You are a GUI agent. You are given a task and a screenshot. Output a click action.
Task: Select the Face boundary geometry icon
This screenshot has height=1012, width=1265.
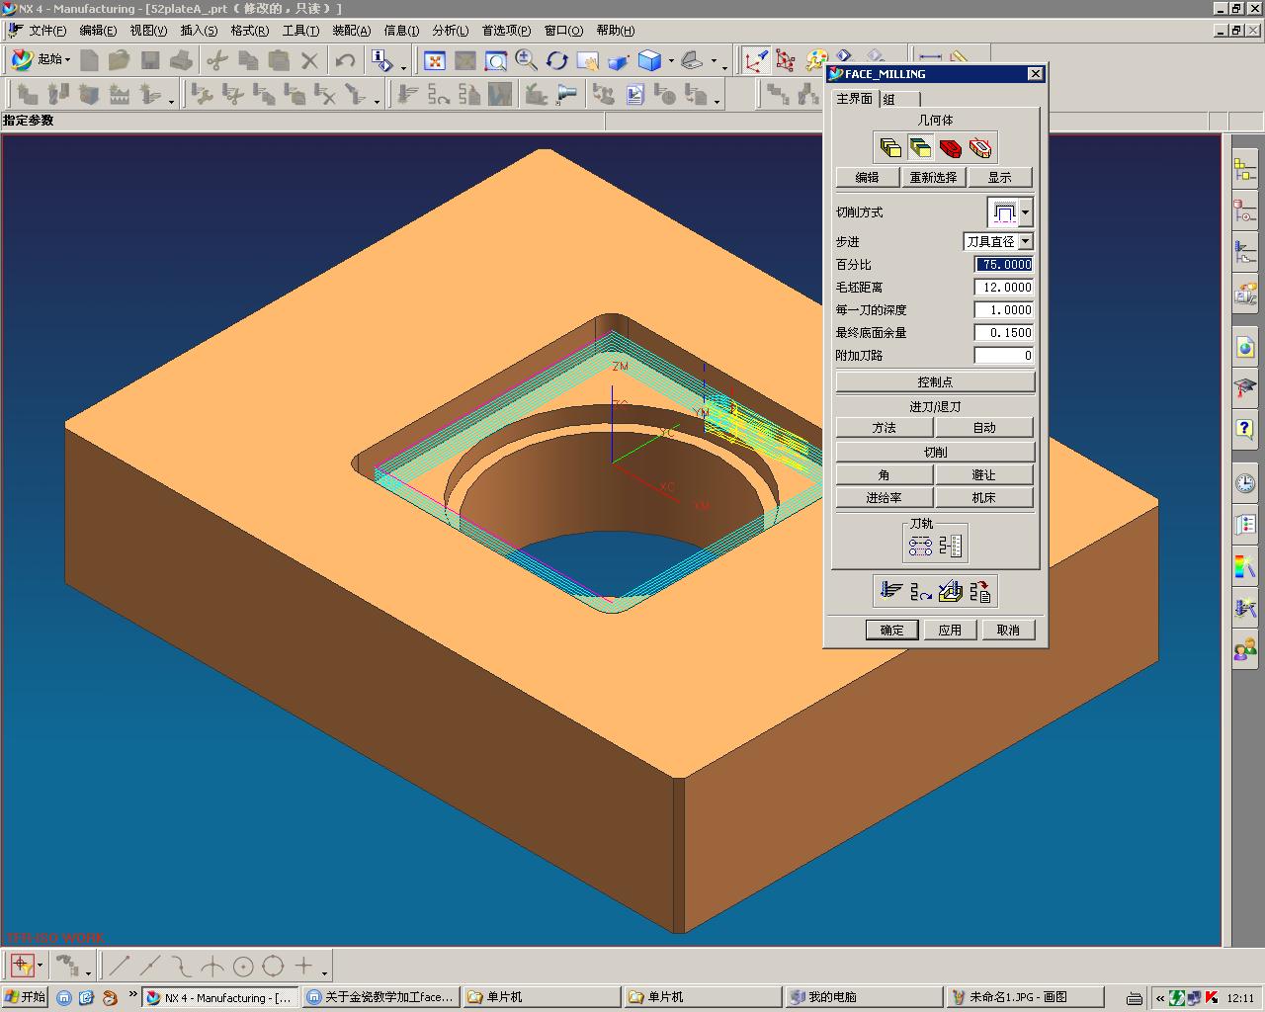pos(920,148)
